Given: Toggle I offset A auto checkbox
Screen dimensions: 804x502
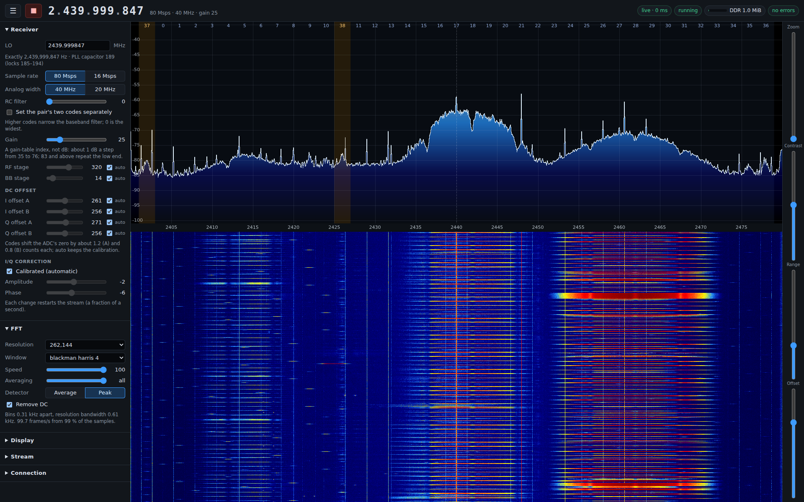Looking at the screenshot, I should click(109, 200).
